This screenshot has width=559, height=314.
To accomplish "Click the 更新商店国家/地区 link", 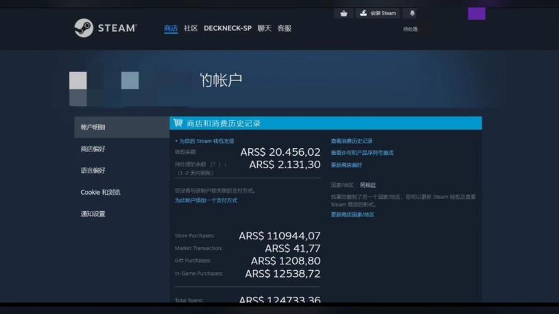I will (352, 214).
